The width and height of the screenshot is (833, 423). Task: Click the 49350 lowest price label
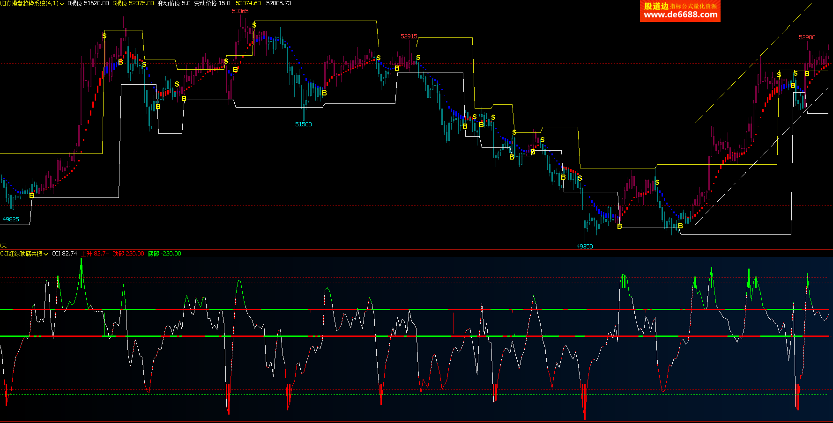click(x=584, y=247)
